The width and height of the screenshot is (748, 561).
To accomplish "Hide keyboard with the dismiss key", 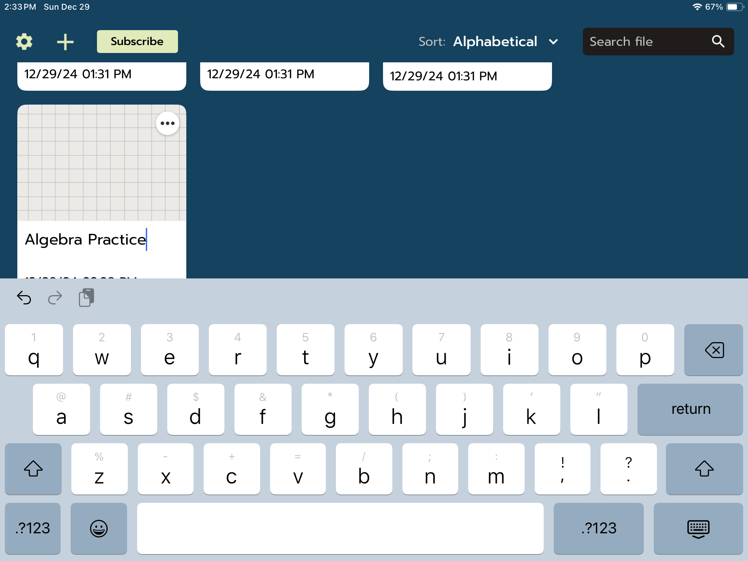I will pos(698,528).
